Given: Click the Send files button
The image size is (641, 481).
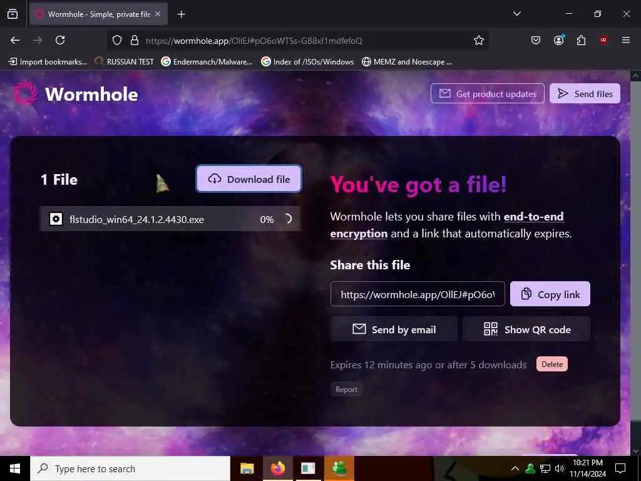Looking at the screenshot, I should coord(585,94).
